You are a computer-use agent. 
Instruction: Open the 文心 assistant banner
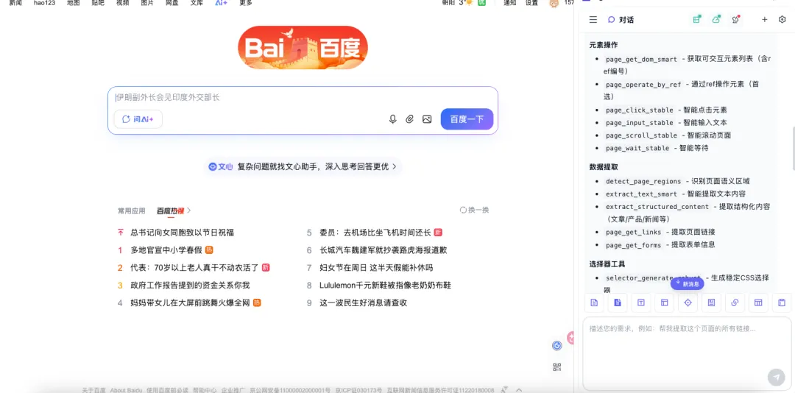click(303, 166)
